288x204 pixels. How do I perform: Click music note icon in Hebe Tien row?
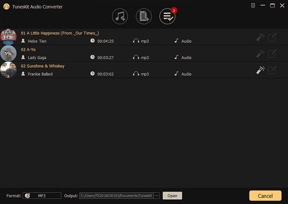point(176,41)
